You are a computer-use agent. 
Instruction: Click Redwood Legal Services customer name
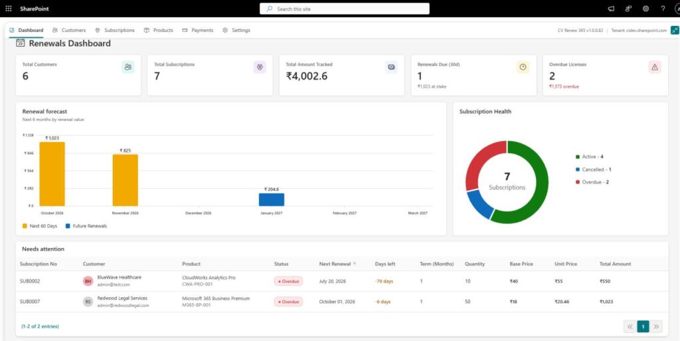coord(122,298)
